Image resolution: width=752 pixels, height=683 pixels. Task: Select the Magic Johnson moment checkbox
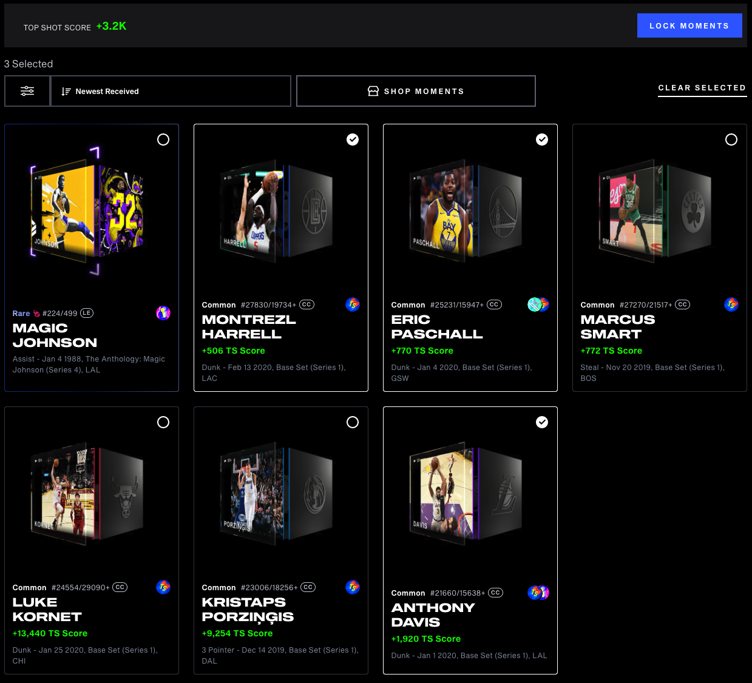(x=163, y=140)
